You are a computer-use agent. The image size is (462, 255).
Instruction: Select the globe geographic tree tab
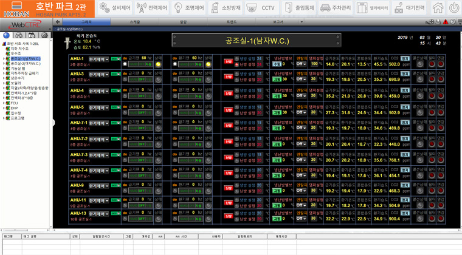click(x=6, y=35)
